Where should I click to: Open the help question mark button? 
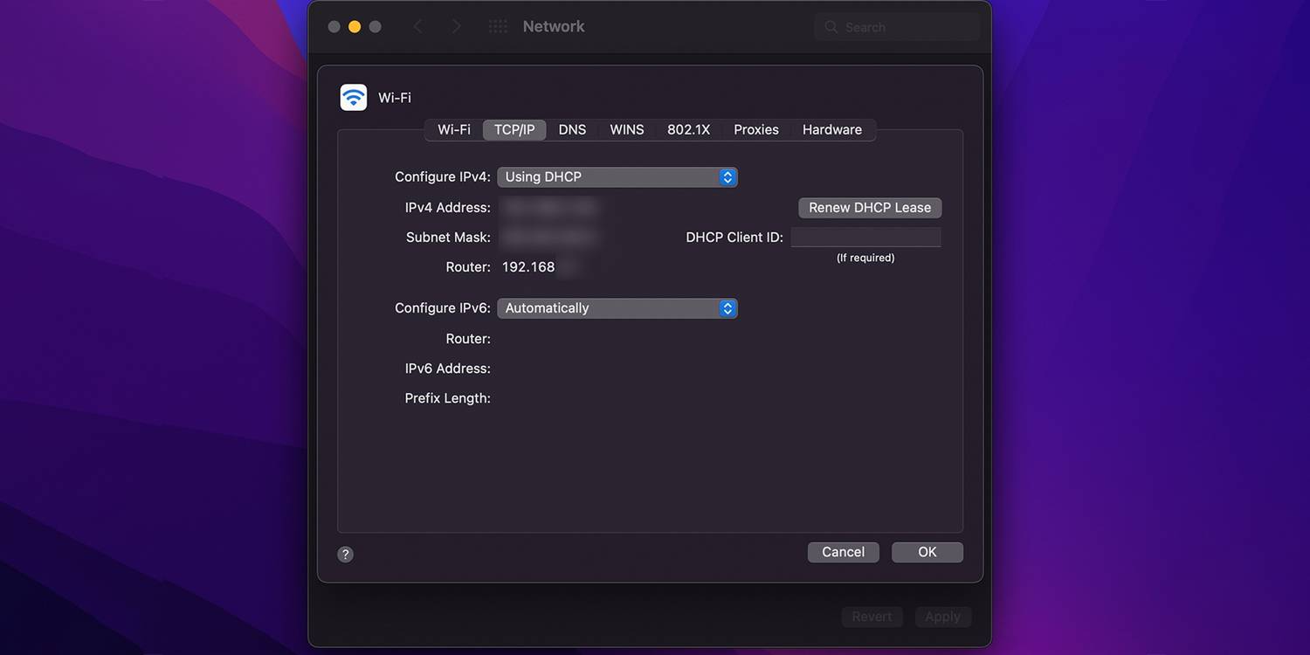[x=346, y=554]
